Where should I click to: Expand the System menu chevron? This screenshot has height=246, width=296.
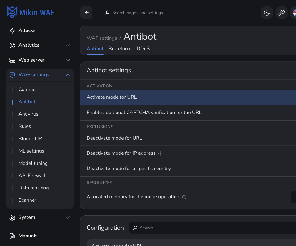pos(68,218)
